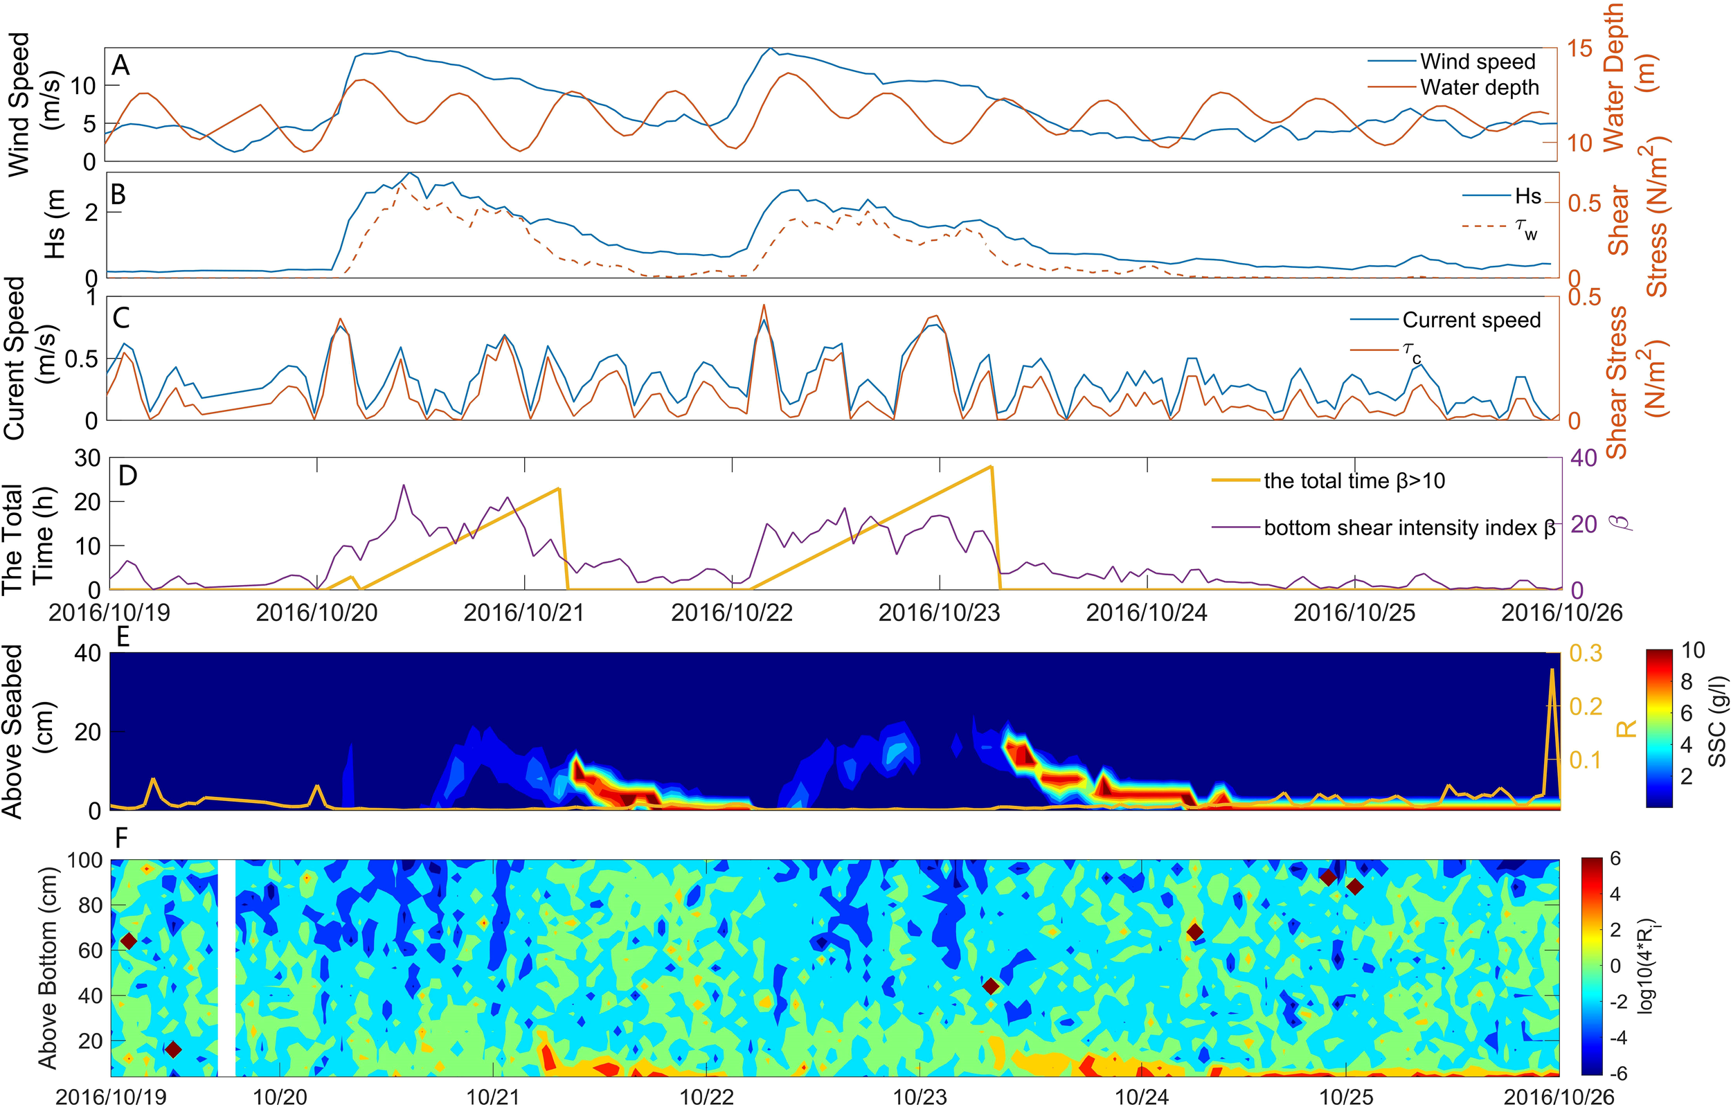Screen dimensions: 1731x1107
Task: Select the 'Hs' legend label in panel B
Action: click(1527, 195)
